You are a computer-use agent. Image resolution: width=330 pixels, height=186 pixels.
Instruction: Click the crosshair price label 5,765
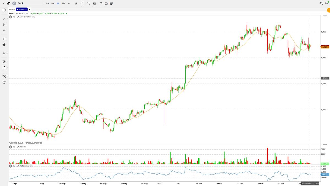coord(325,78)
